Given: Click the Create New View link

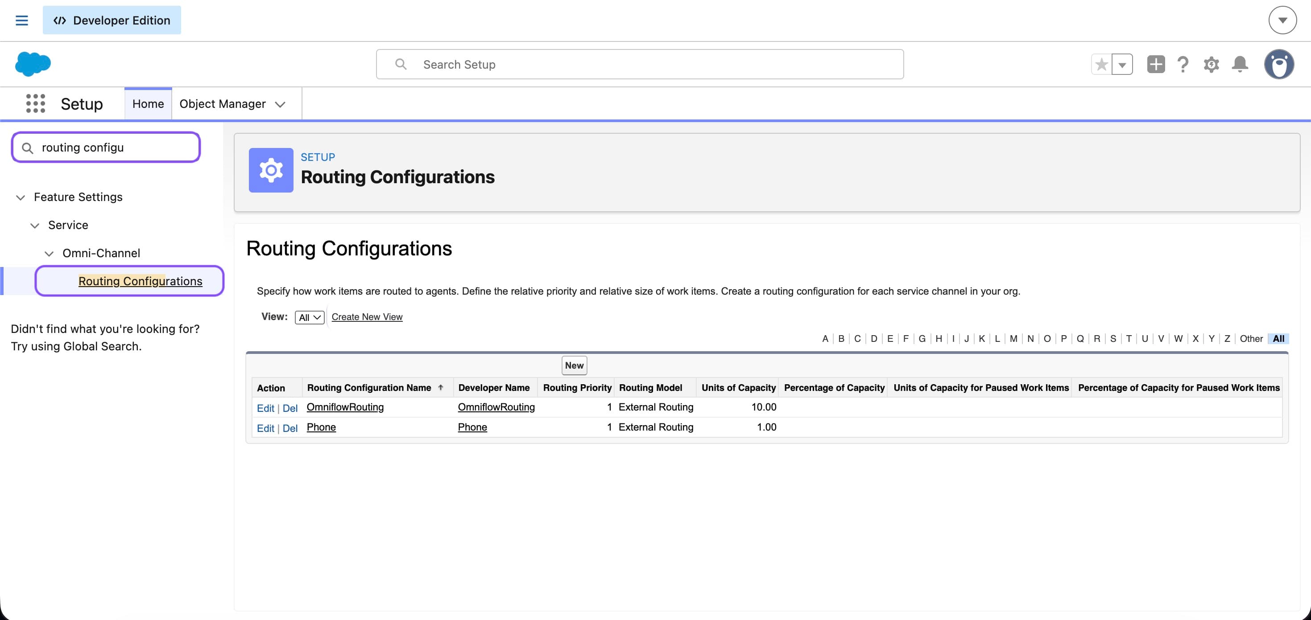Looking at the screenshot, I should 367,317.
